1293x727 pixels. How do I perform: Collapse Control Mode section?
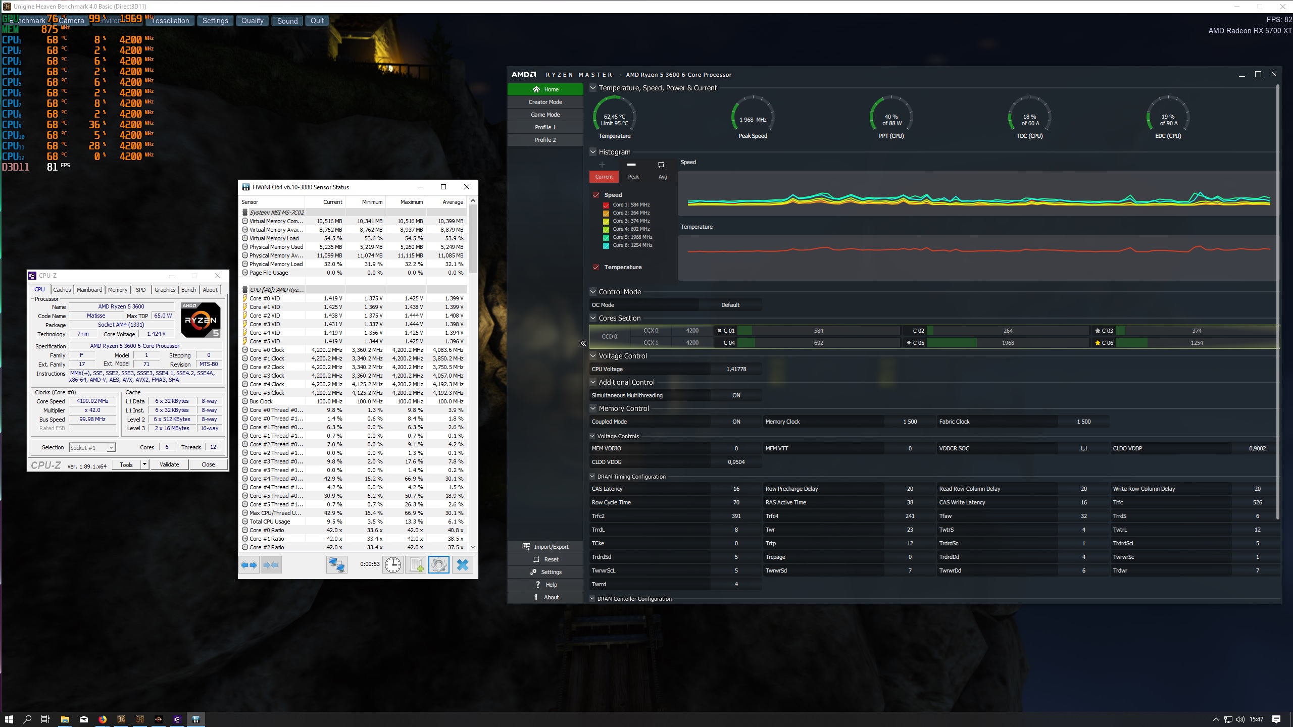pyautogui.click(x=593, y=291)
